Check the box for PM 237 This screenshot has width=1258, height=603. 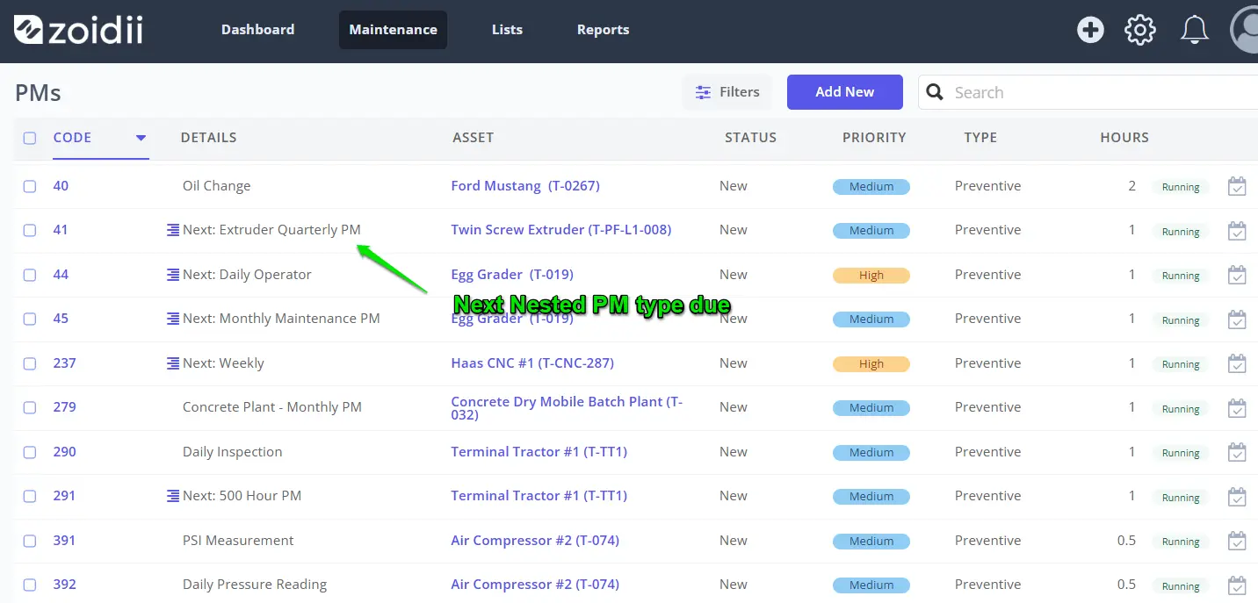point(30,363)
